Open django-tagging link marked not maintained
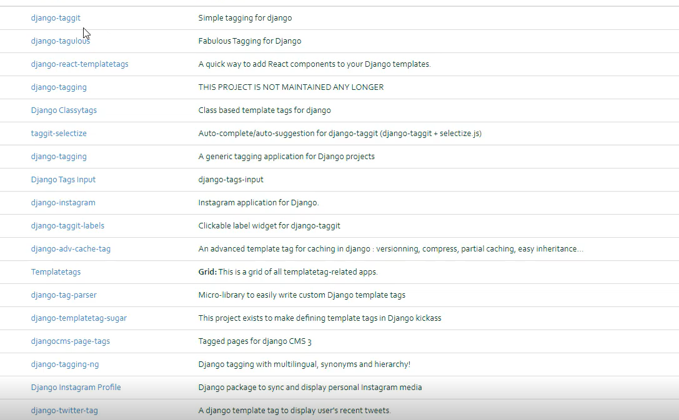Image resolution: width=679 pixels, height=420 pixels. pos(59,87)
